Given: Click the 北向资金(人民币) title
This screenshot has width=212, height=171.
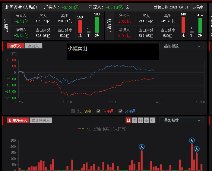Looking at the screenshot, I should pyautogui.click(x=21, y=7).
